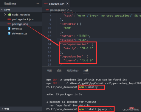Expand the 大纲 outline section
The width and height of the screenshot is (141, 112).
click(2, 109)
